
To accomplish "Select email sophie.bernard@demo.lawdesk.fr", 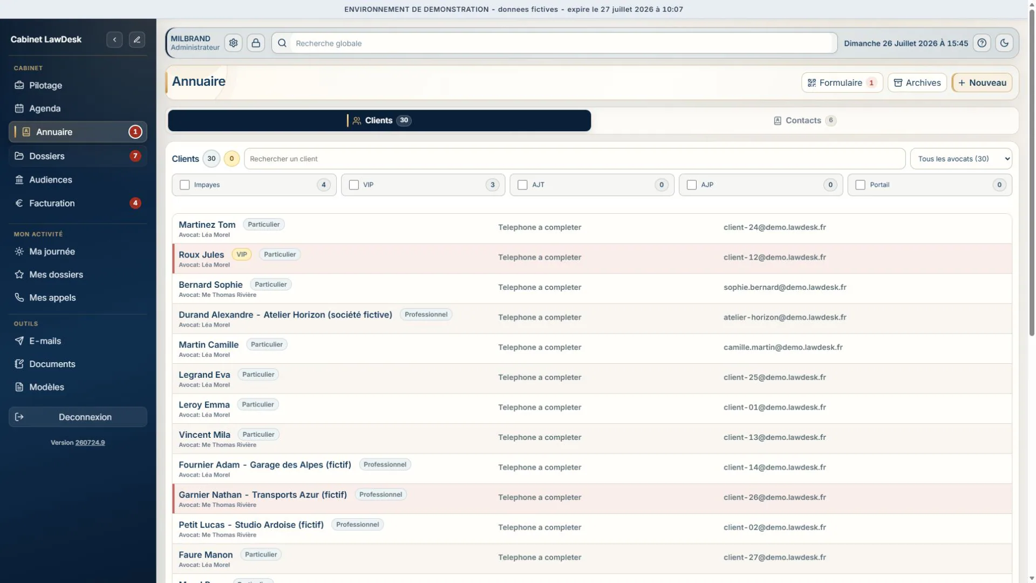I will [785, 287].
